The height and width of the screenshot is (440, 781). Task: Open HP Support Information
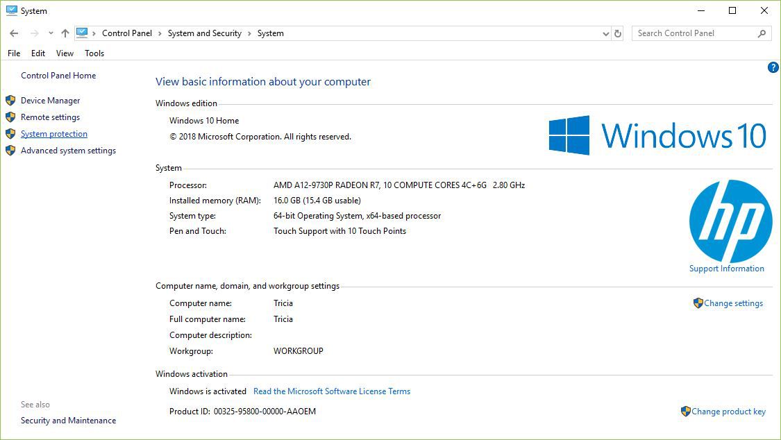pyautogui.click(x=727, y=269)
